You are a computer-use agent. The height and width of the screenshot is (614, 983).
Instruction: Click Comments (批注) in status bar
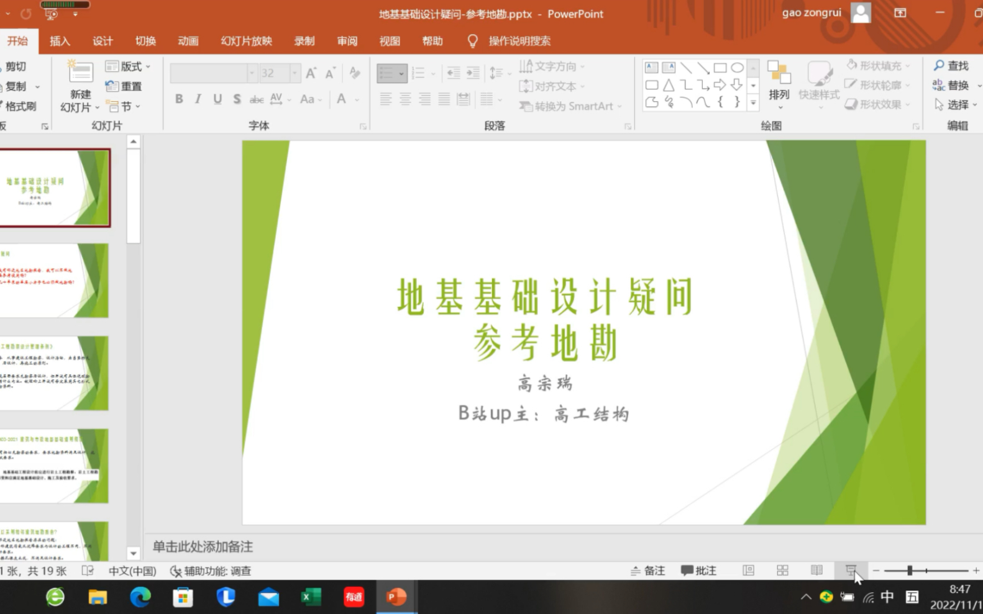[x=698, y=571]
